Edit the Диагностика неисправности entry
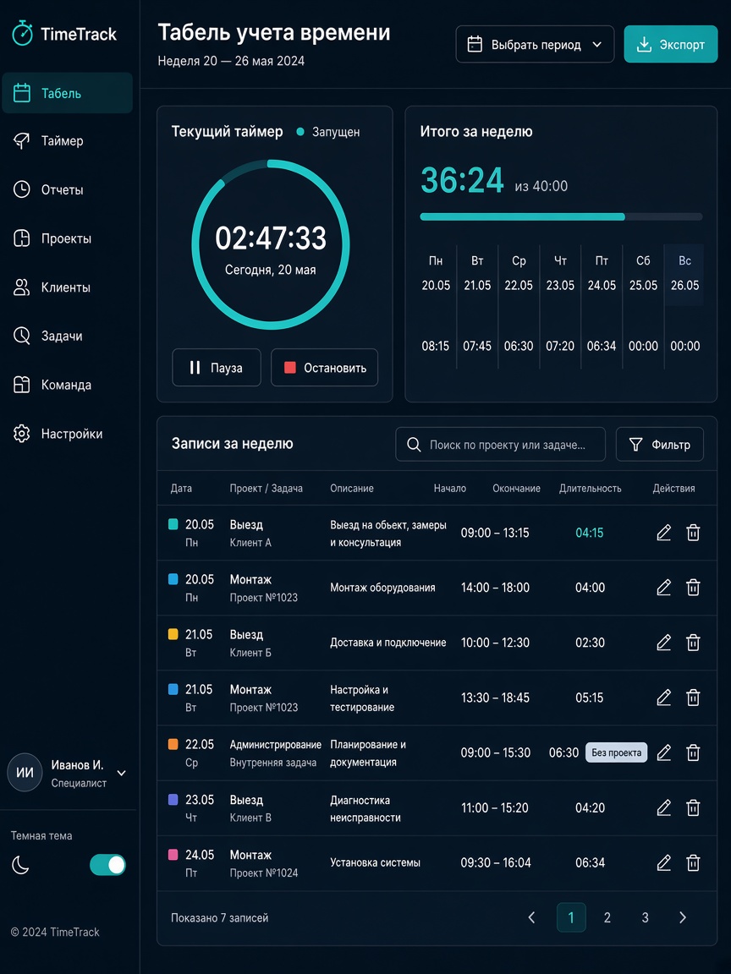The width and height of the screenshot is (731, 974). coord(664,807)
